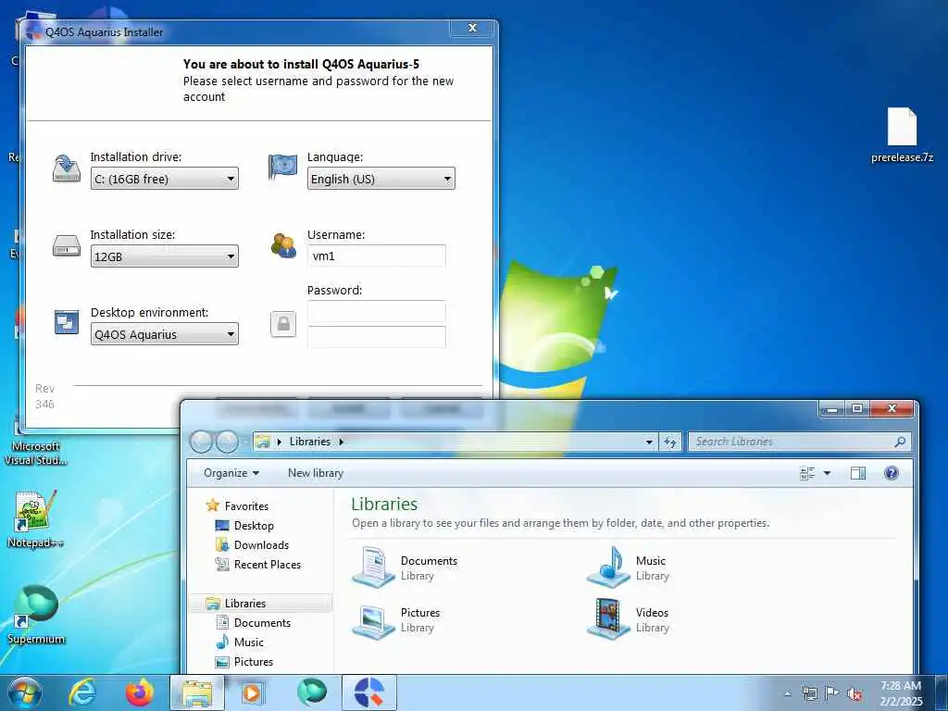The width and height of the screenshot is (948, 711).
Task: Maximize the Libraries Explorer window
Action: 857,408
